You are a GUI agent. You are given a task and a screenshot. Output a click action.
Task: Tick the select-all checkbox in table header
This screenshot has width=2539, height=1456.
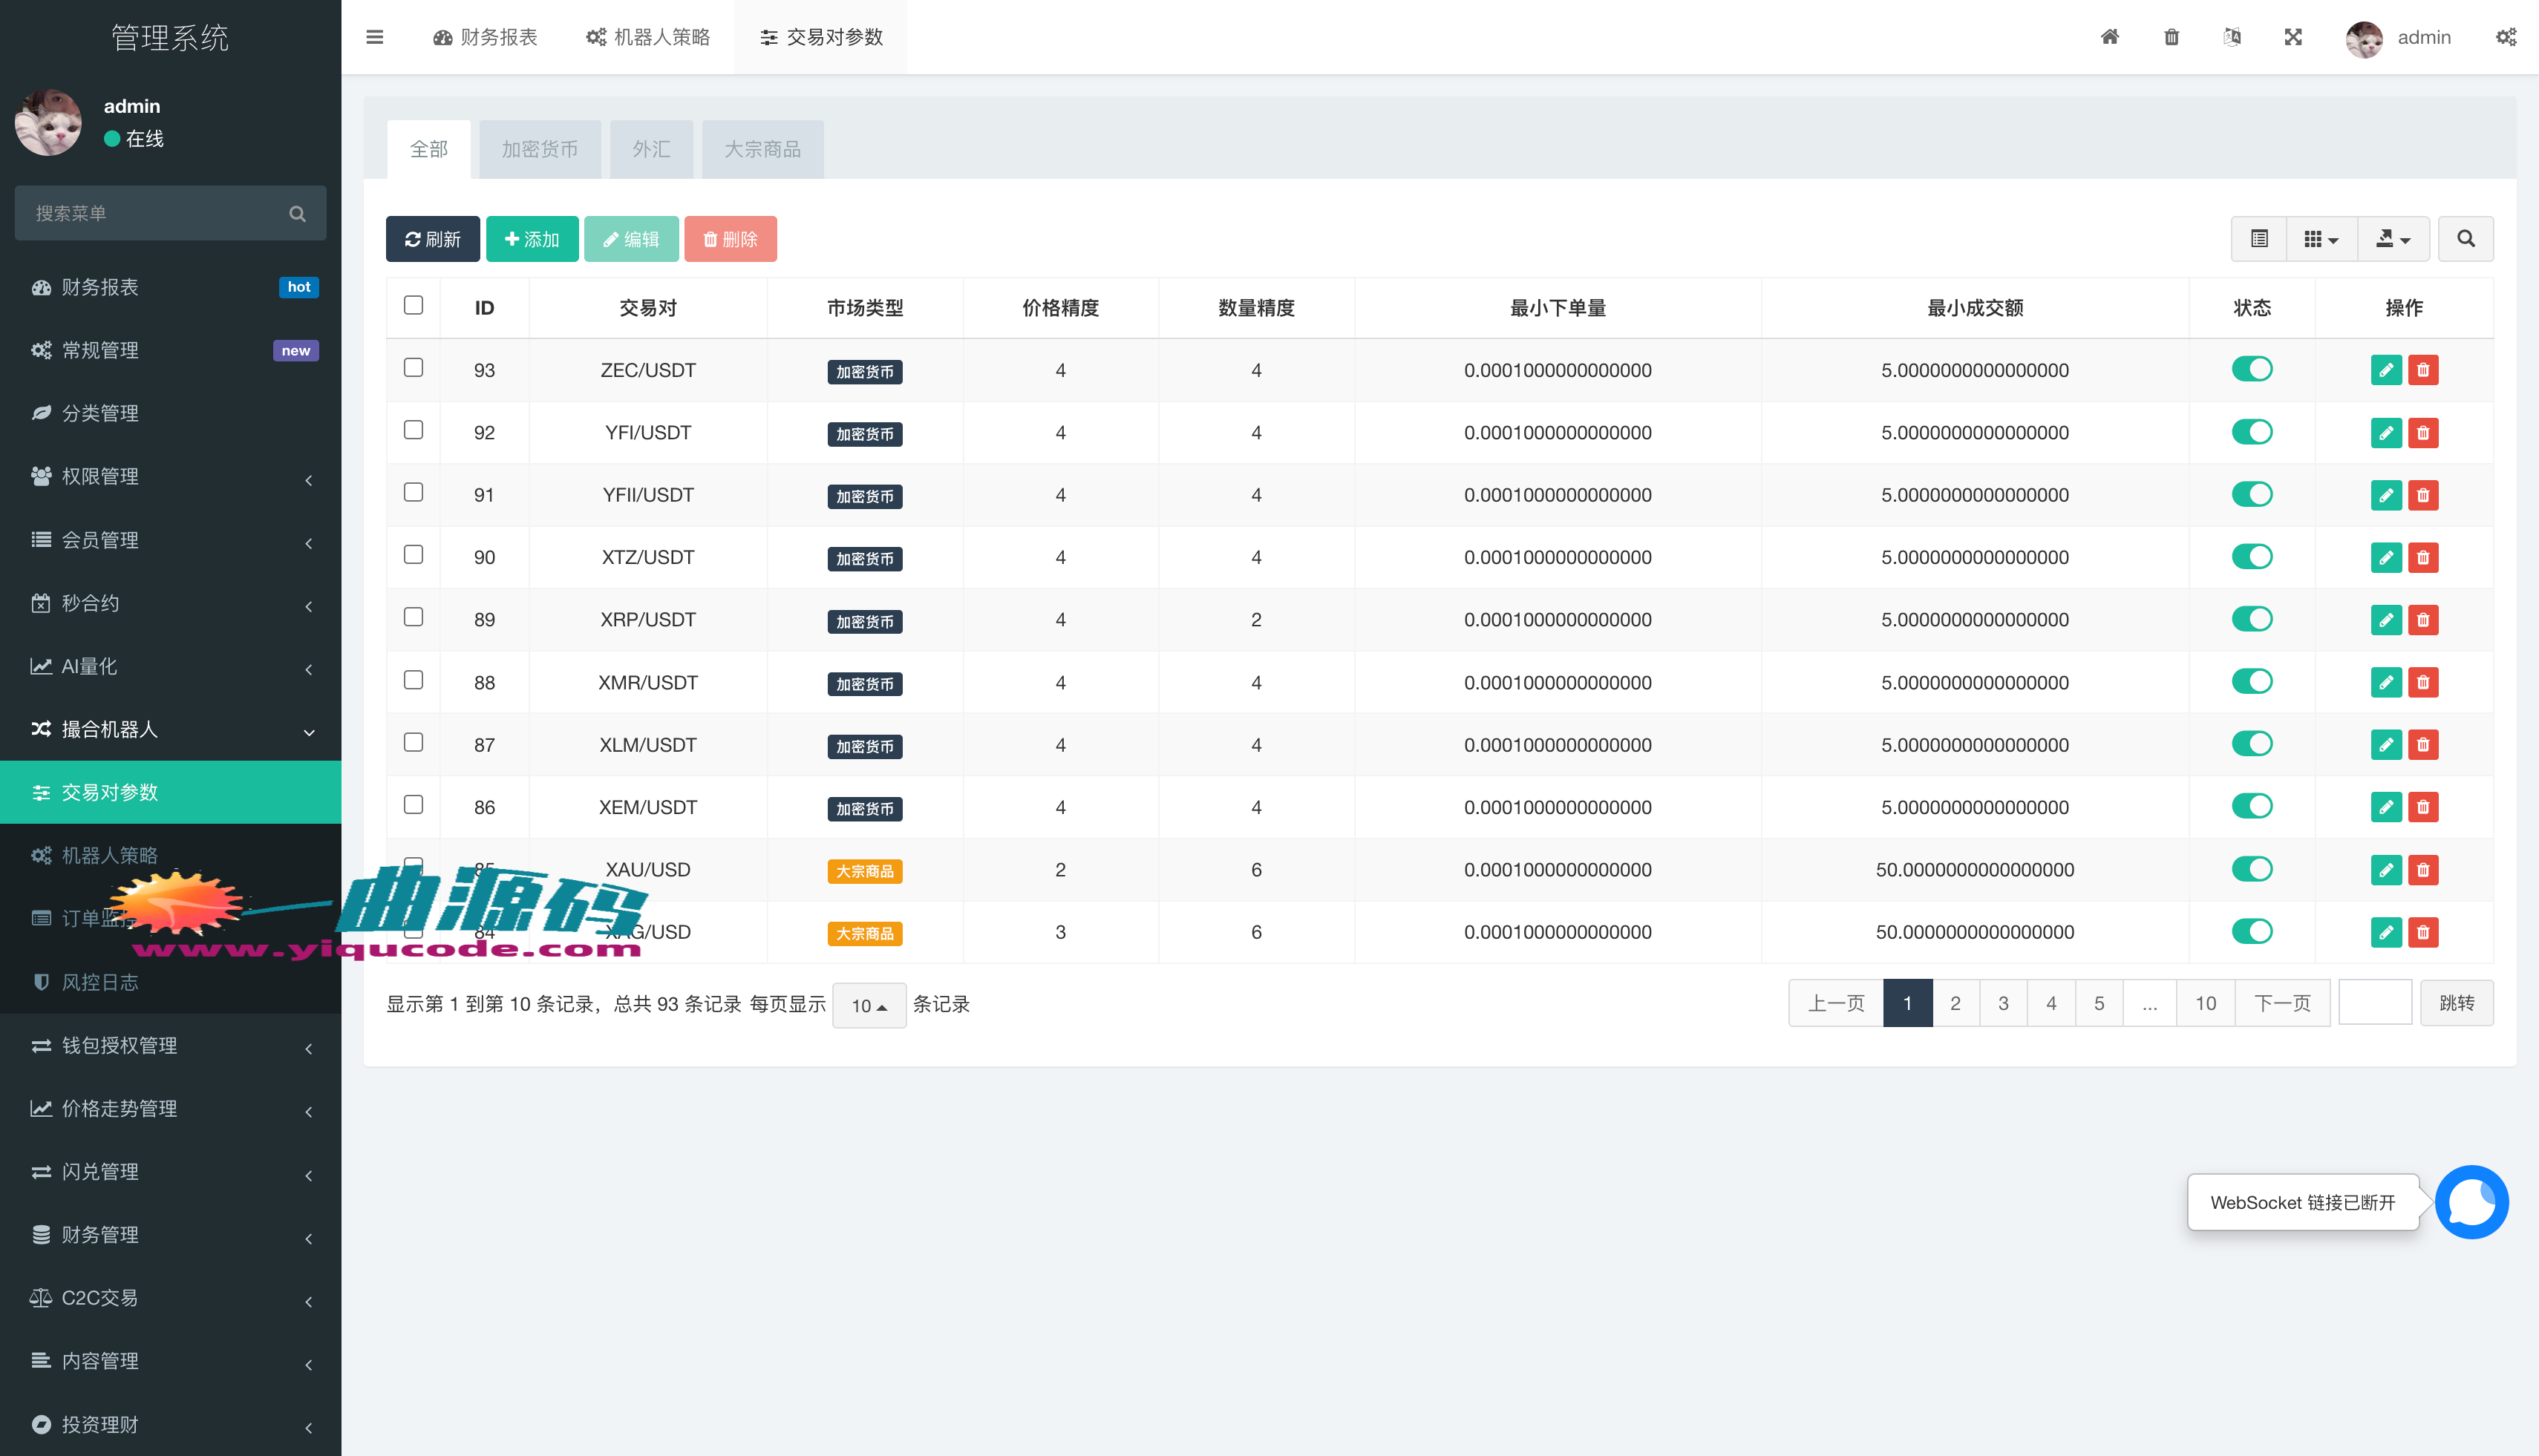(x=414, y=305)
